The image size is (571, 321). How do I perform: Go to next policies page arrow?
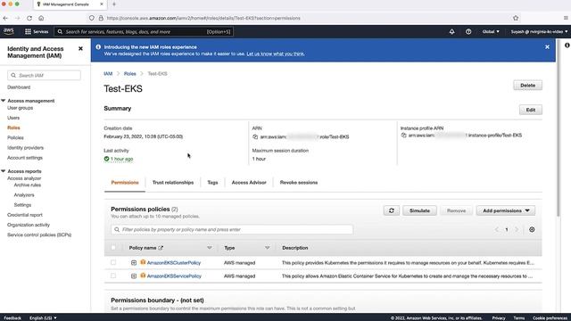[517, 230]
